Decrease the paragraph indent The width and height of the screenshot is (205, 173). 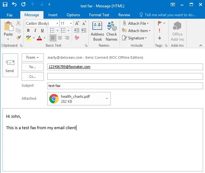point(77,30)
